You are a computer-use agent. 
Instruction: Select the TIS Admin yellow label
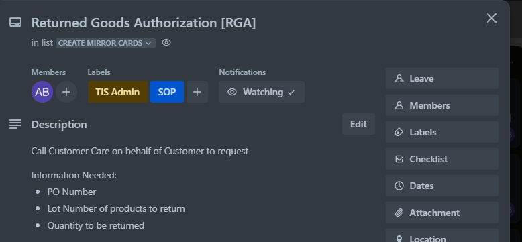click(x=117, y=92)
